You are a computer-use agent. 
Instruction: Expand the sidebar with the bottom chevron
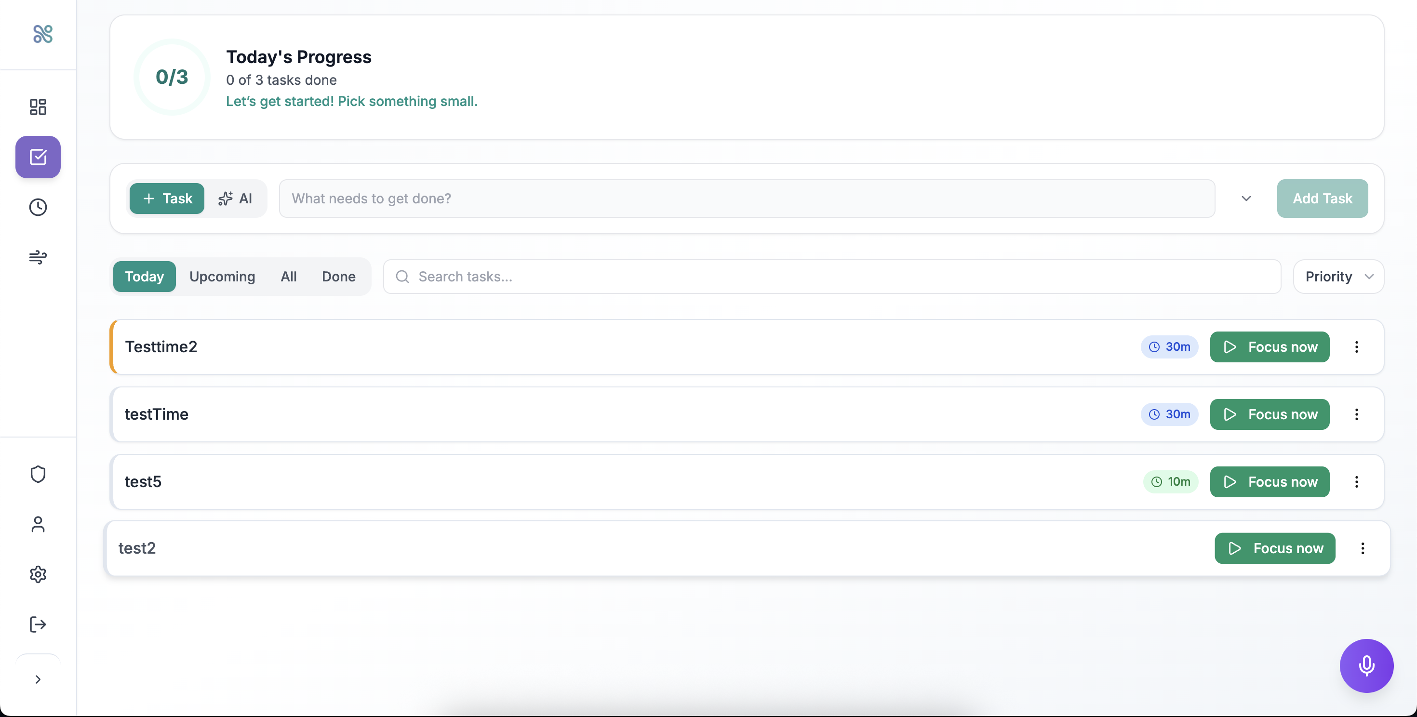click(38, 679)
